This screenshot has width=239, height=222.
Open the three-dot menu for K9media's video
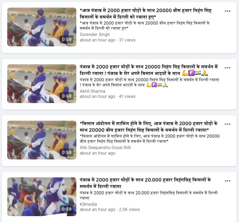tap(227, 181)
